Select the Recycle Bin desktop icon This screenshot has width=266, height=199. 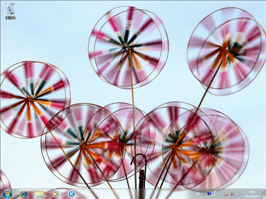[10, 8]
